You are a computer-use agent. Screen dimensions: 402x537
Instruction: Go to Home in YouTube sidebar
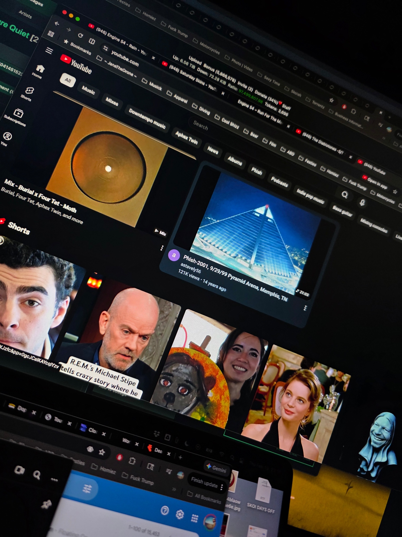click(39, 71)
